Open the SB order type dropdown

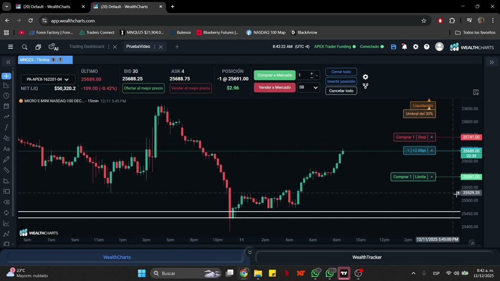pos(308,87)
